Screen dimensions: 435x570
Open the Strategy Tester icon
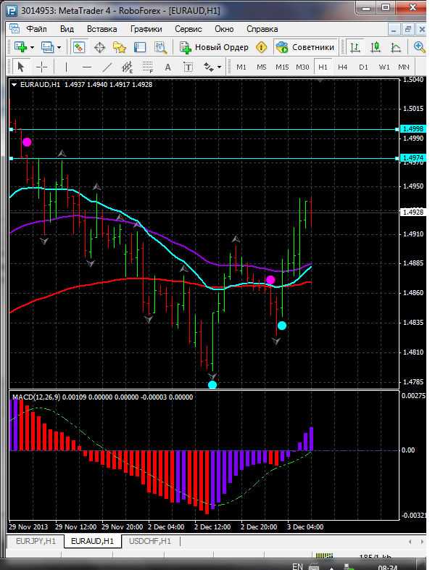160,47
